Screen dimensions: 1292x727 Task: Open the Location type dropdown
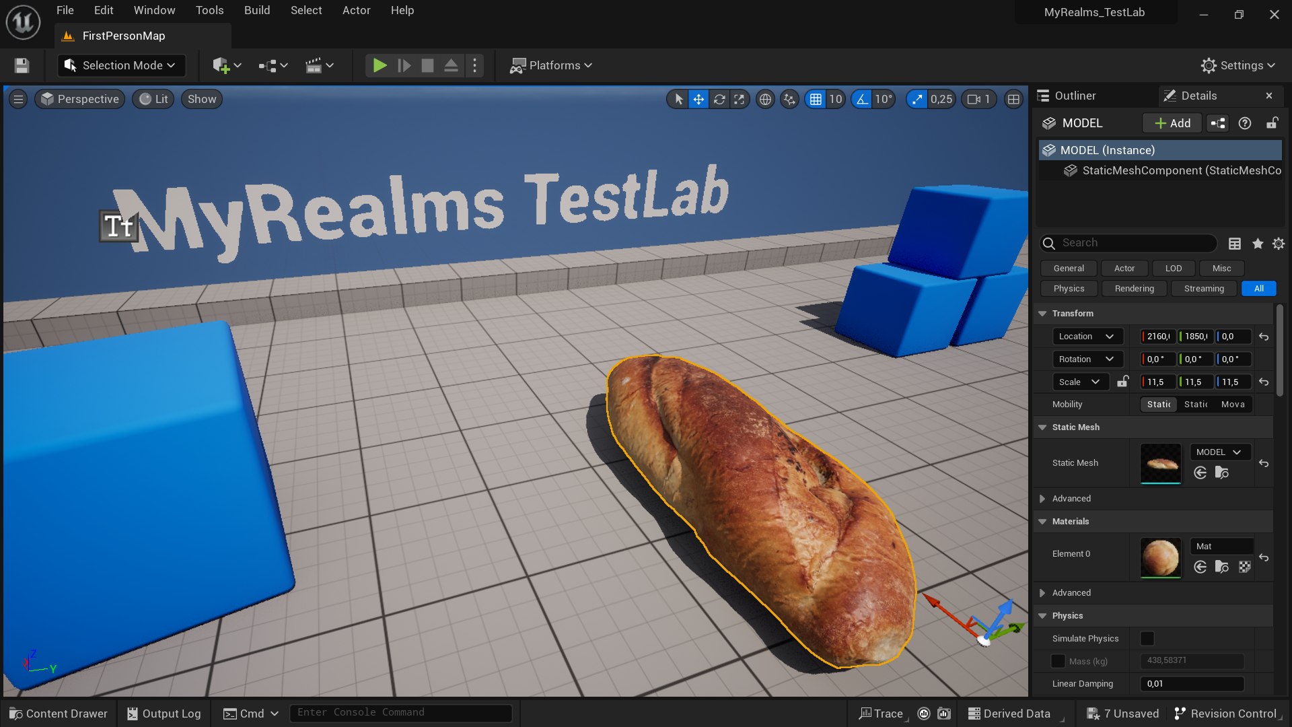[x=1087, y=336]
